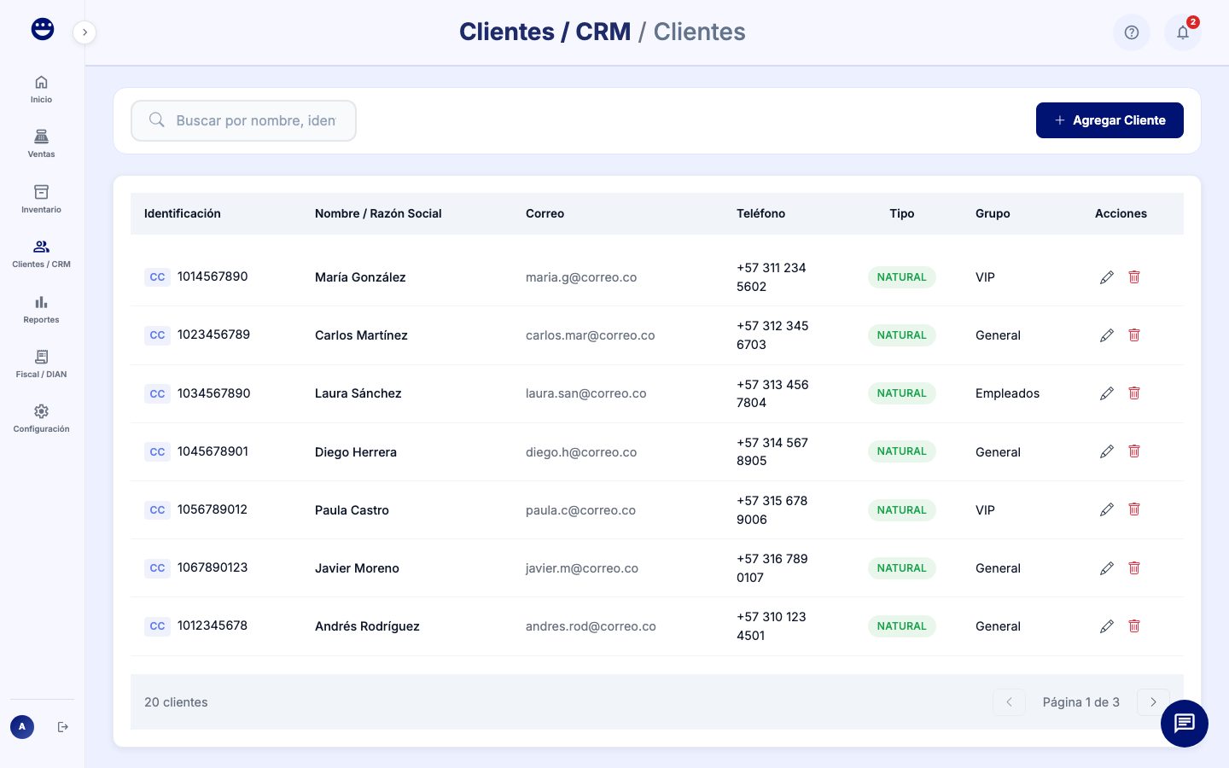The width and height of the screenshot is (1229, 768).
Task: Open the chat bubble in the corner
Action: click(1185, 724)
